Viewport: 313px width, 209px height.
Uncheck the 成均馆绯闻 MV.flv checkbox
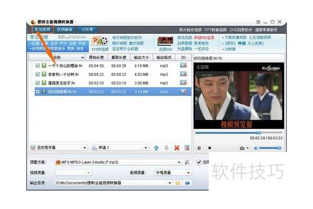(38, 92)
